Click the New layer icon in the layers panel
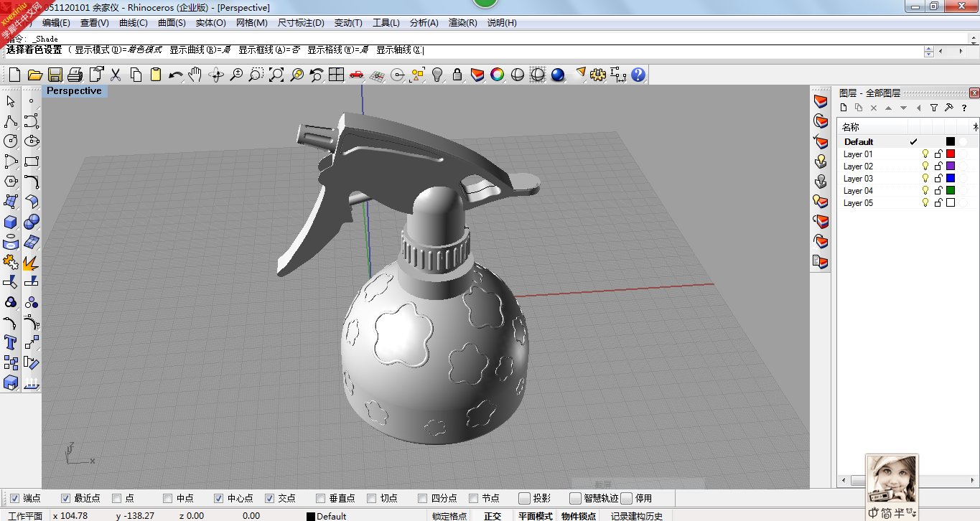 pos(844,108)
